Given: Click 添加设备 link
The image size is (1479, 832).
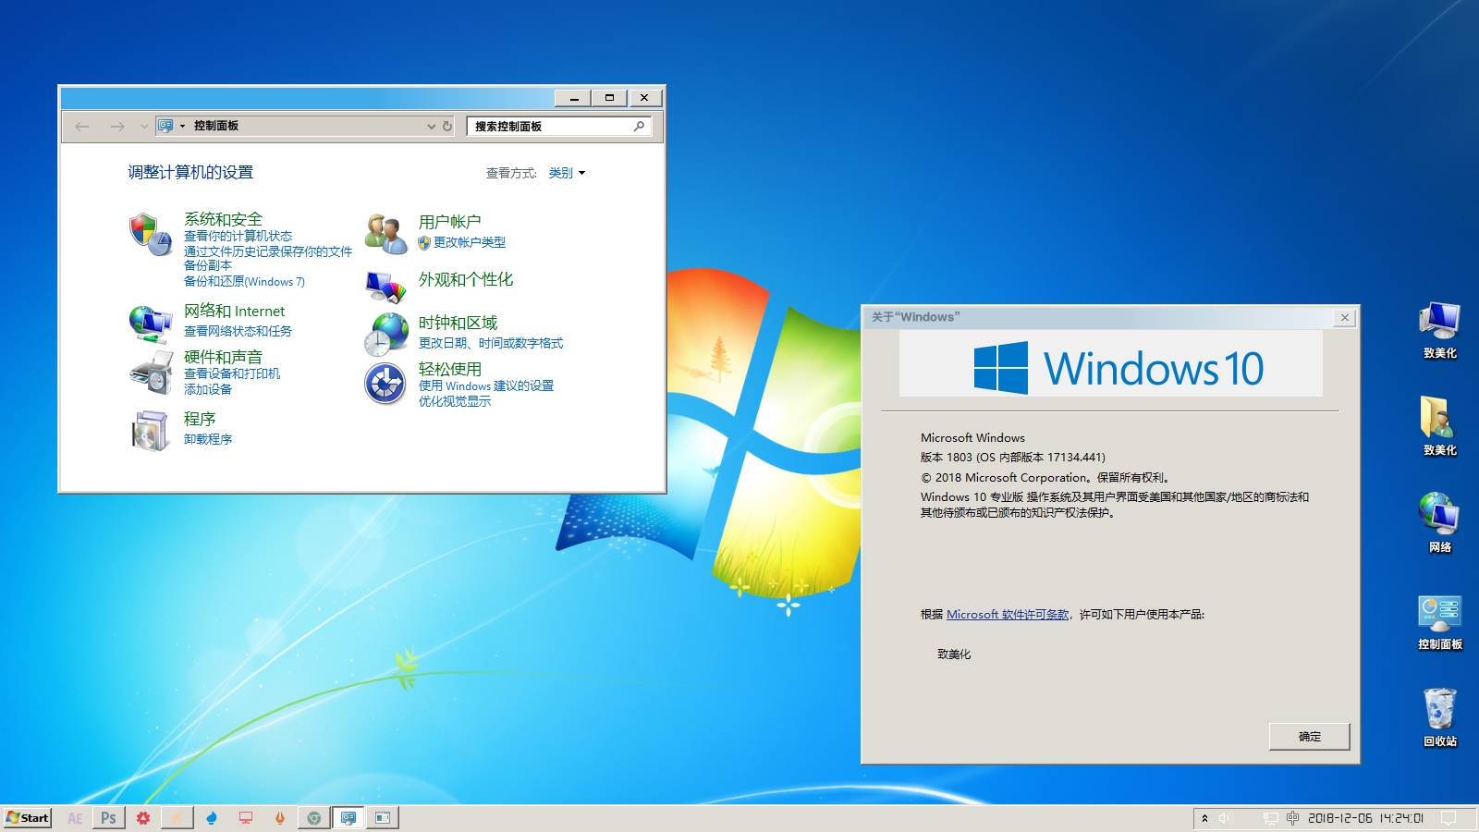Looking at the screenshot, I should click(207, 389).
